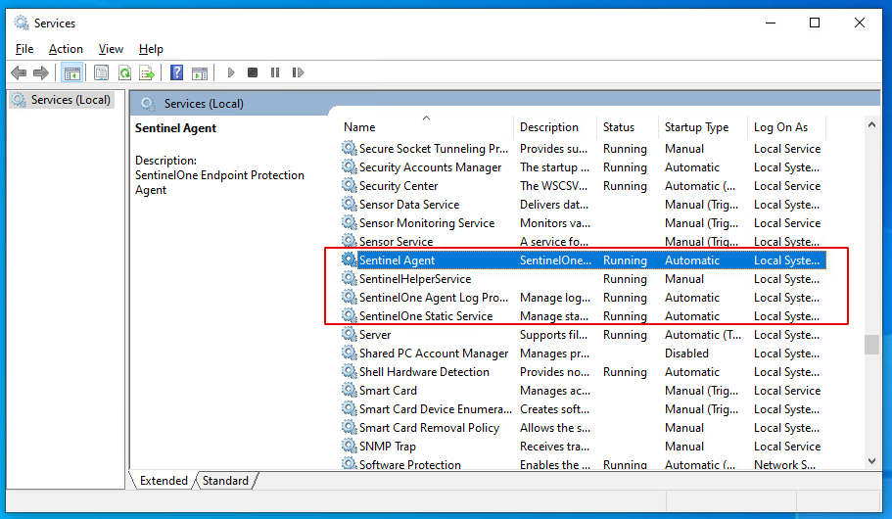
Task: Click gear icon beside Sensor Data Service
Action: [x=349, y=205]
